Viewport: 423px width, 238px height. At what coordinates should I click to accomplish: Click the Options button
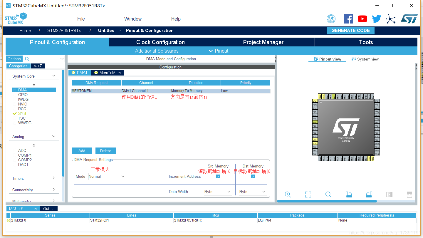tap(14, 59)
